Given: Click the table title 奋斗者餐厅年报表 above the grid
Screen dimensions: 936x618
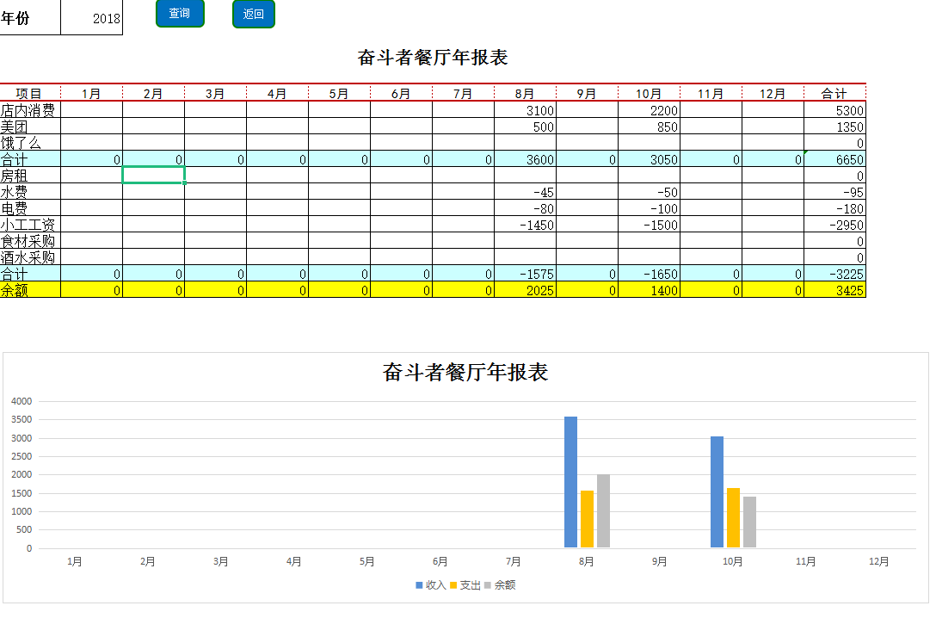Looking at the screenshot, I should click(432, 58).
